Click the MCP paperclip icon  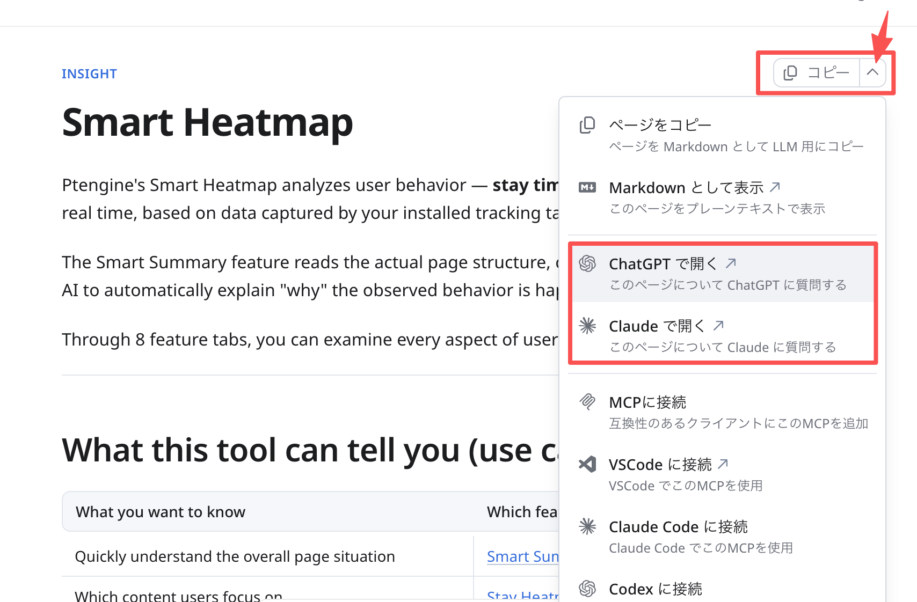pos(587,402)
